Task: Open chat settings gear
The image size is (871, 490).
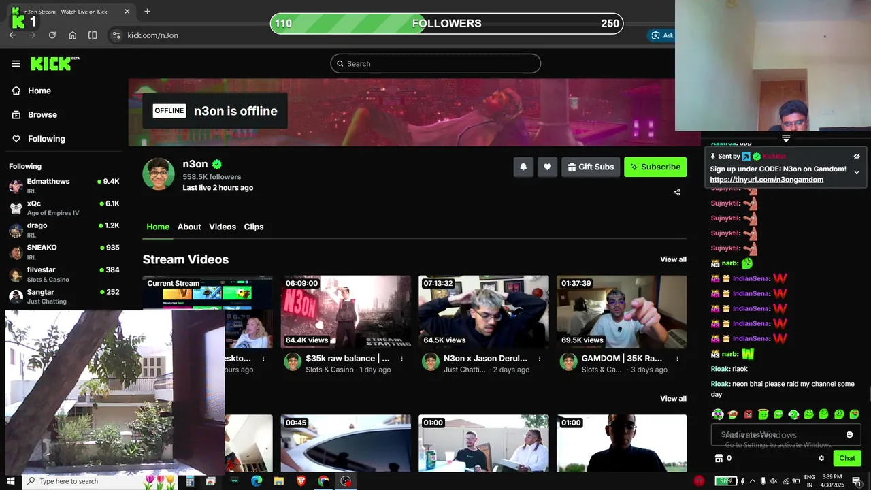Action: 821,458
